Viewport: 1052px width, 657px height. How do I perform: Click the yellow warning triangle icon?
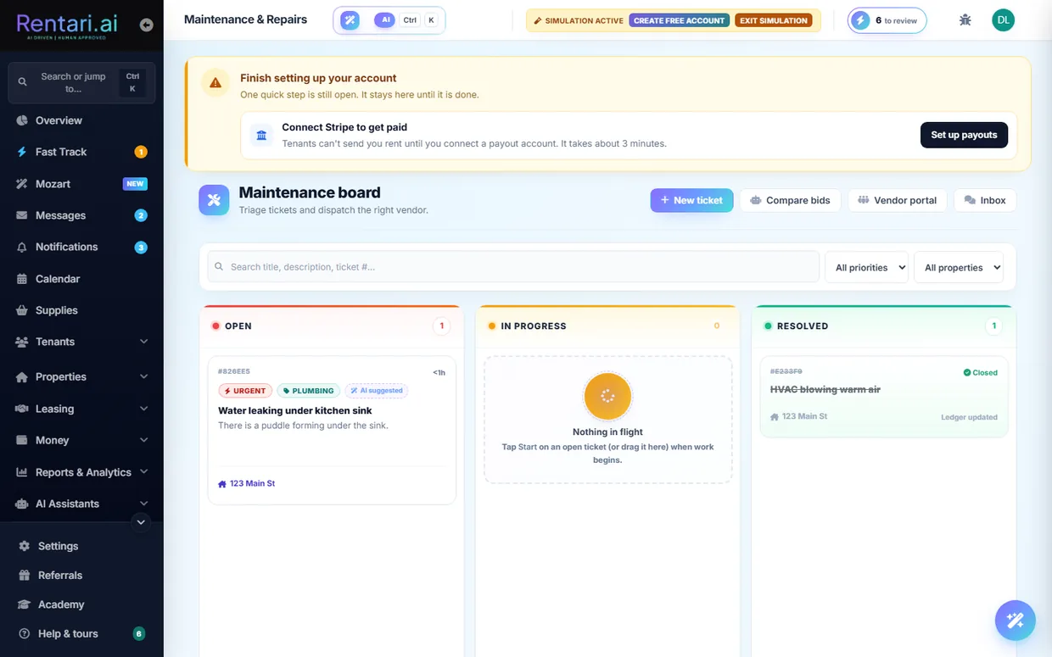(x=215, y=82)
